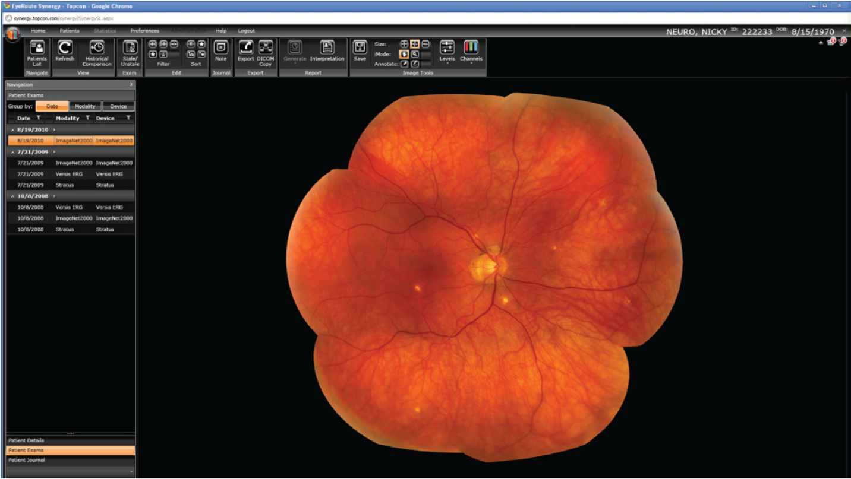This screenshot has height=479, width=851.
Task: Select the magnifier iMode tool
Action: click(415, 54)
